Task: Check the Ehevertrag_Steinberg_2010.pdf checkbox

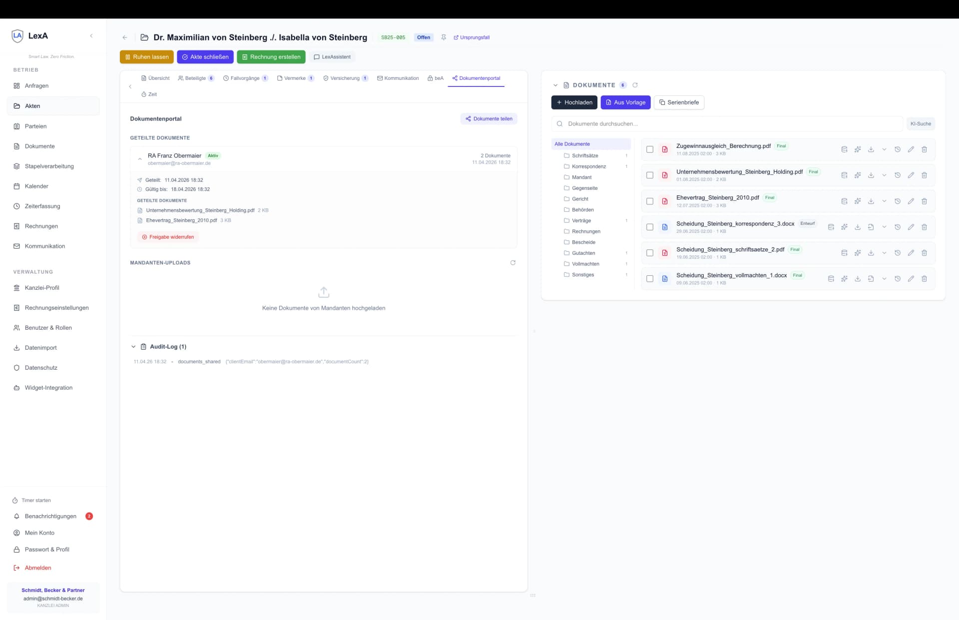Action: (x=649, y=201)
